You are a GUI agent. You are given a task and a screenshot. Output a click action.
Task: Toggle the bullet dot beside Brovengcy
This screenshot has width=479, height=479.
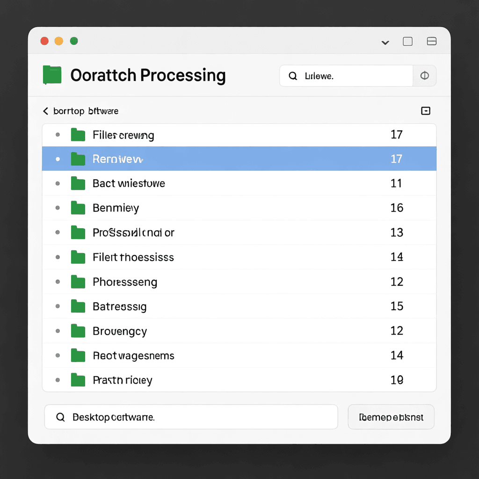point(58,331)
